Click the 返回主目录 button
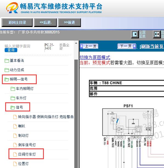164x168 pixels. point(17,22)
